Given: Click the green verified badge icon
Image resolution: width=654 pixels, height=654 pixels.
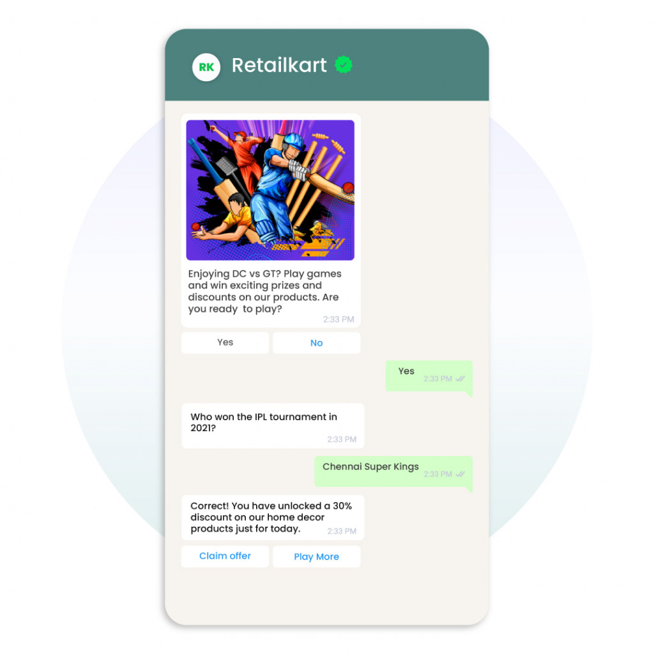Looking at the screenshot, I should click(x=344, y=65).
